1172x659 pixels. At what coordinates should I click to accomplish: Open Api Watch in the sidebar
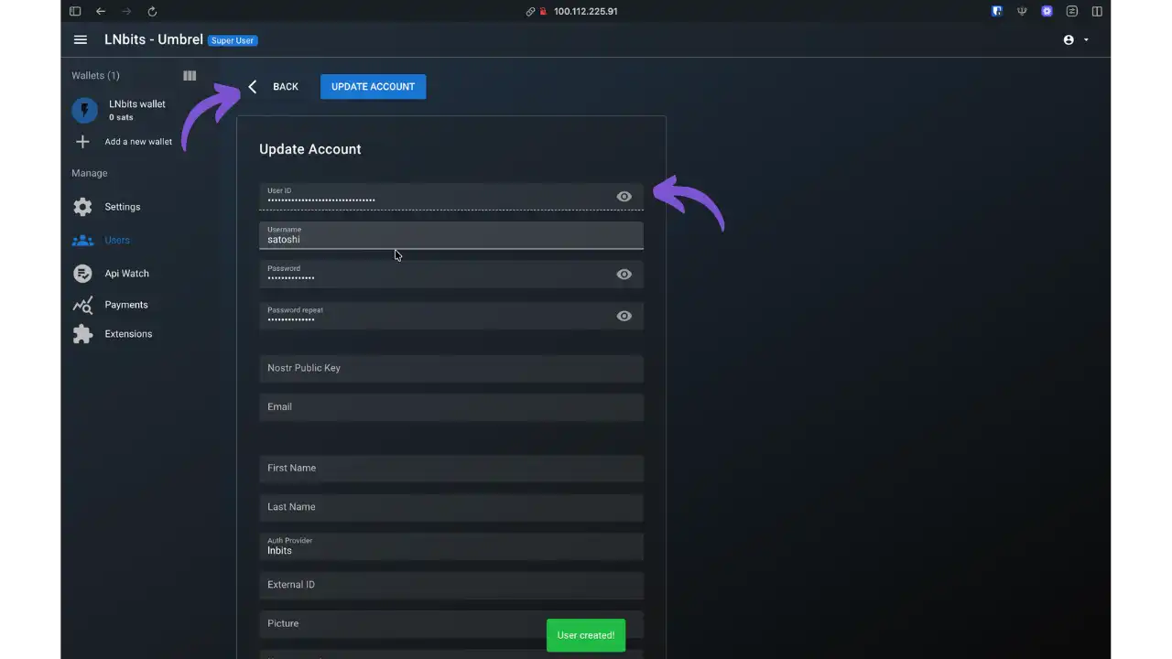tap(126, 274)
